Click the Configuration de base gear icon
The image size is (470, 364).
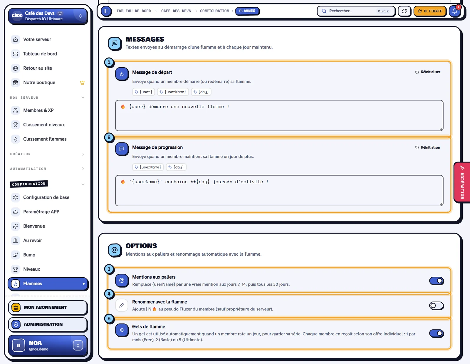point(16,197)
